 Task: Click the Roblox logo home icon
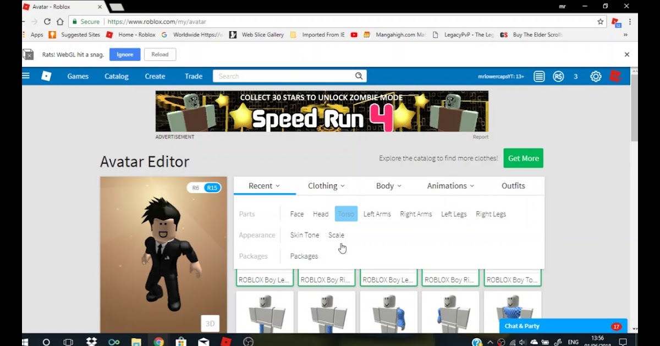click(x=46, y=76)
